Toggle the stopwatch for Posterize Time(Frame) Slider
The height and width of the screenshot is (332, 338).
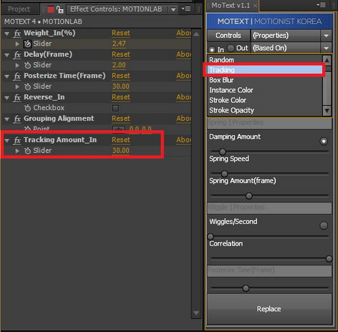(x=28, y=87)
